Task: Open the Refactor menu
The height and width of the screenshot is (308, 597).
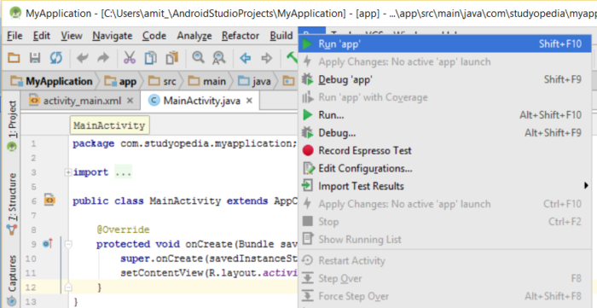Action: (241, 36)
